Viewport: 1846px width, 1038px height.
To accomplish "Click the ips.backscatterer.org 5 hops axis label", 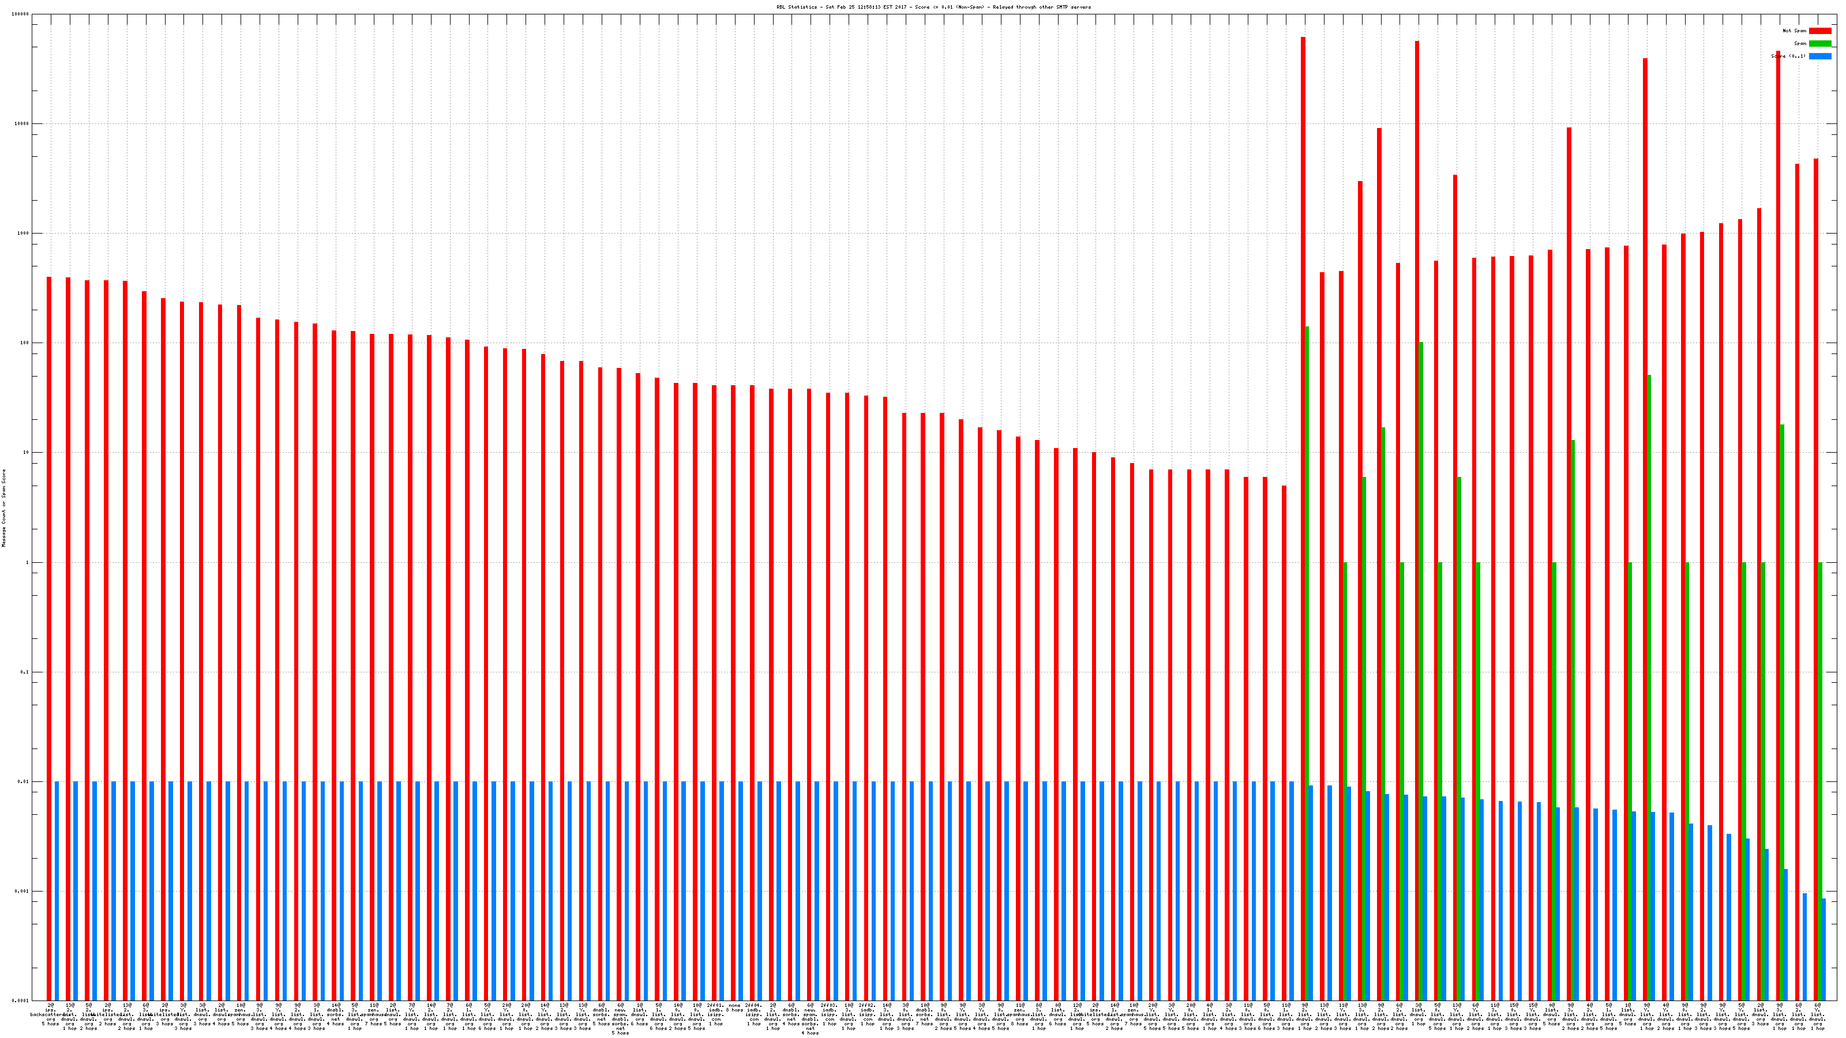I will (x=51, y=1014).
